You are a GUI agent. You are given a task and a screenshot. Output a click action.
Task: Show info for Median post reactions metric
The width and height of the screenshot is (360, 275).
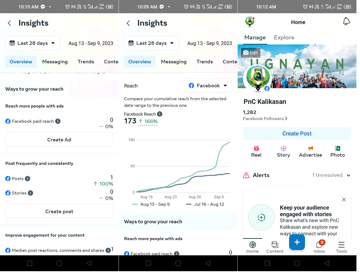(108, 250)
